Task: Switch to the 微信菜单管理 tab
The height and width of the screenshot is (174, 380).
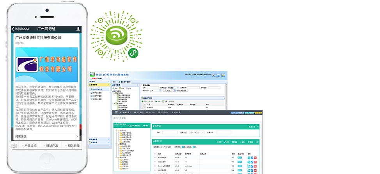Action: (x=125, y=82)
